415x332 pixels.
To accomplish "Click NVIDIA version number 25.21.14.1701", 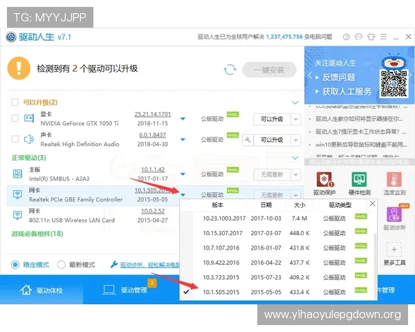I will [152, 114].
